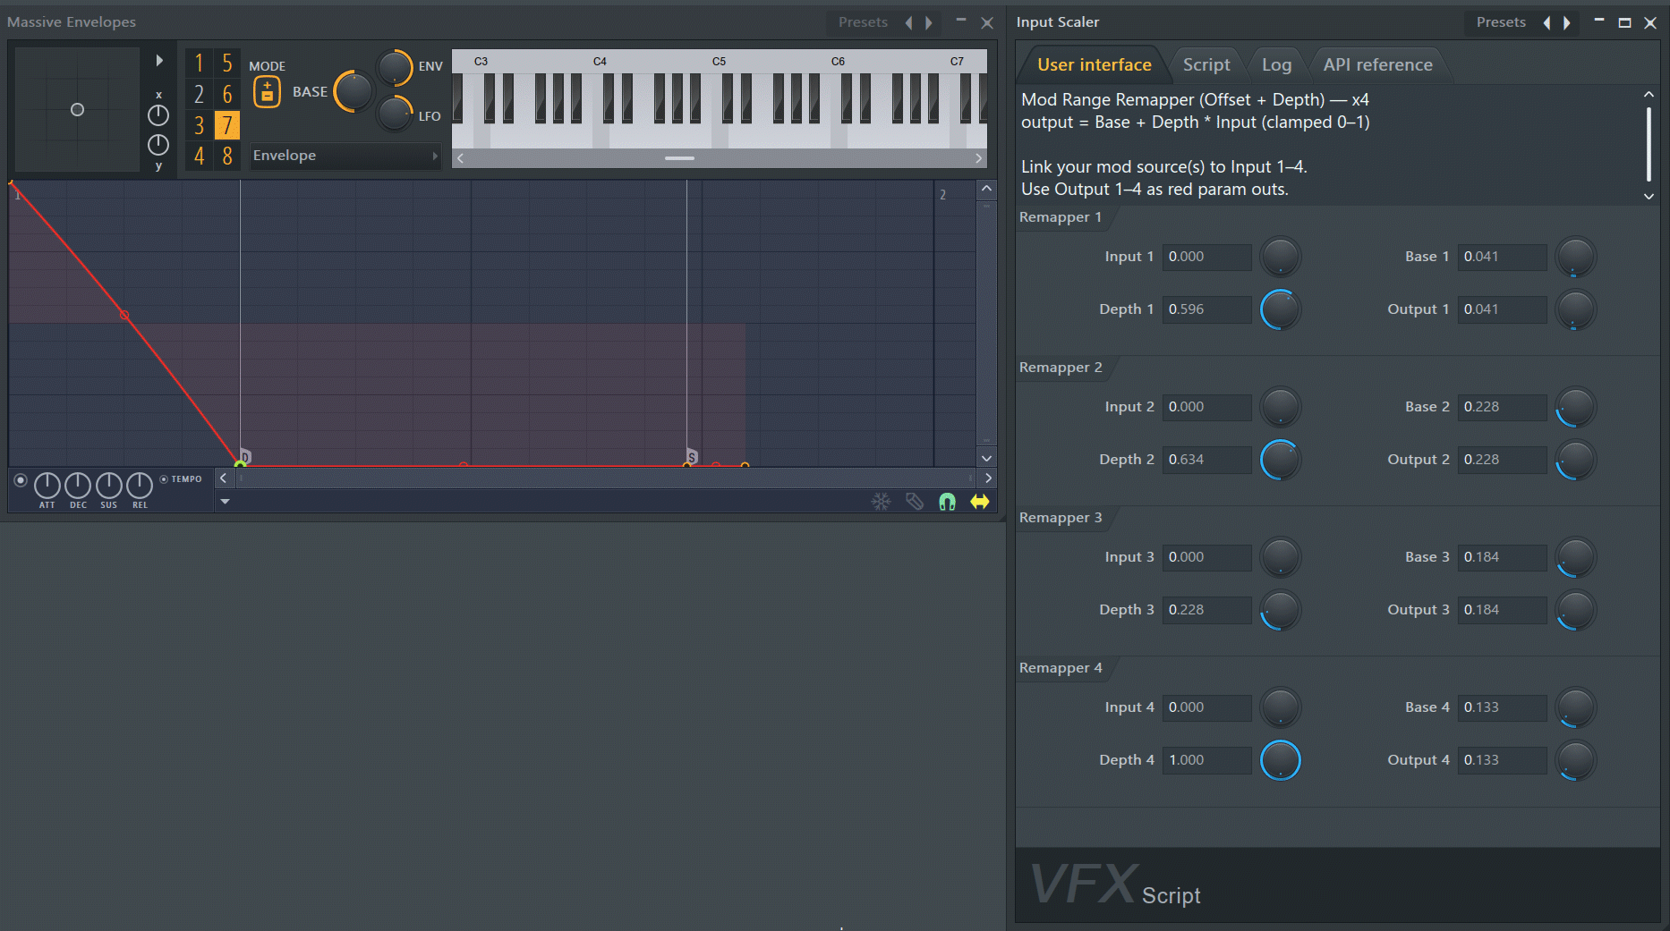Click the Depth 1 knob
The width and height of the screenshot is (1670, 931).
1281,309
